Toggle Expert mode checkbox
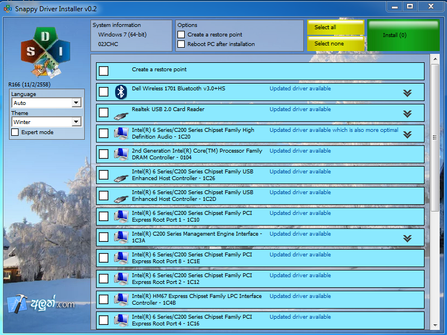Image resolution: width=447 pixels, height=335 pixels. (15, 132)
